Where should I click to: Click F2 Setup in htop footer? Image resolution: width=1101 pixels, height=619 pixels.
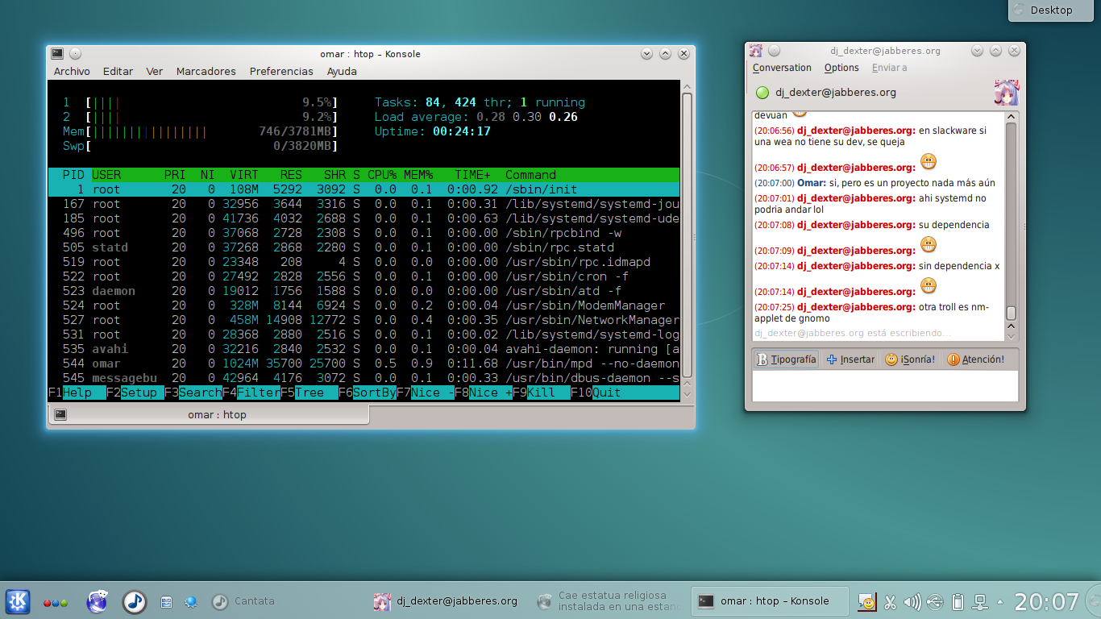point(135,393)
